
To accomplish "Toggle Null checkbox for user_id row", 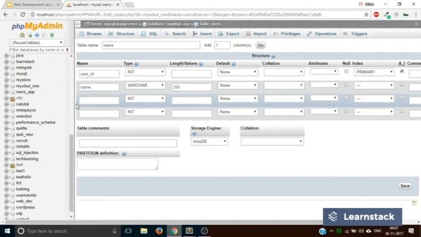I will tap(346, 71).
